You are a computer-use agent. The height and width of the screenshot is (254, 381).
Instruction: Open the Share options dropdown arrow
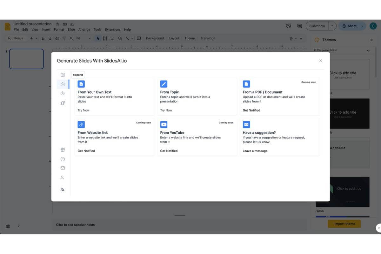362,26
